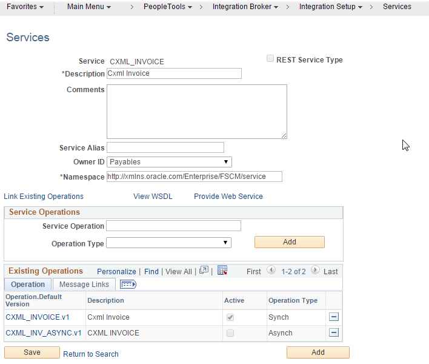
Task: Click the download to spreadsheet grid icon
Action: click(222, 271)
